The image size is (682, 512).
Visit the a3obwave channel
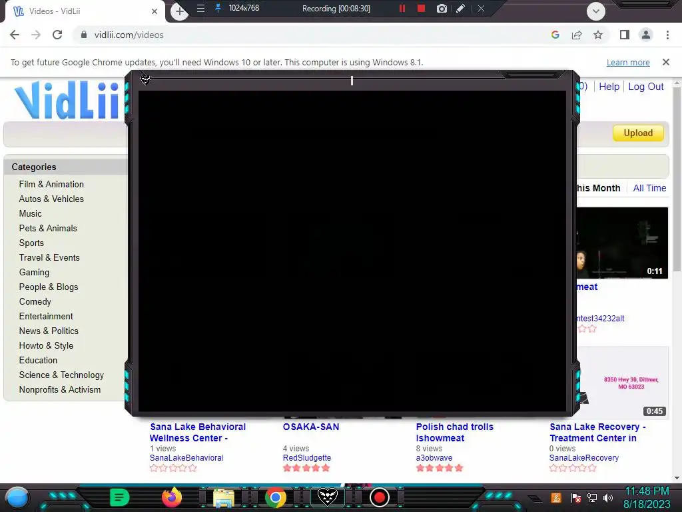[434, 458]
